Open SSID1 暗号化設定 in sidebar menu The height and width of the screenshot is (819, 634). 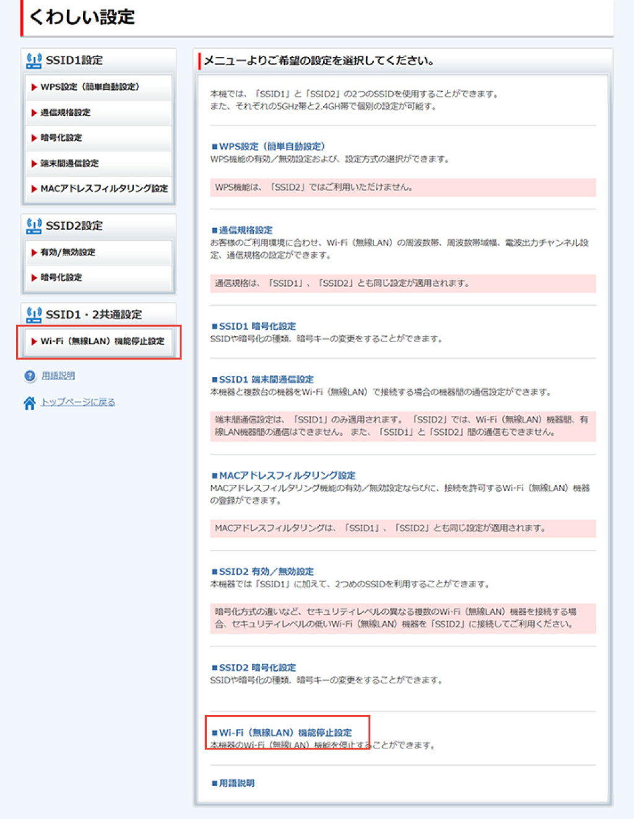[x=98, y=138]
